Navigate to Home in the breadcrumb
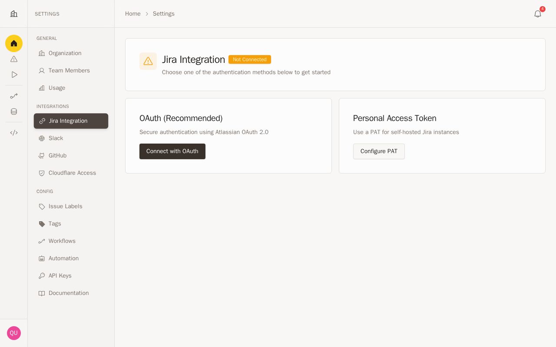Screen dimensions: 556x347 (x=133, y=14)
